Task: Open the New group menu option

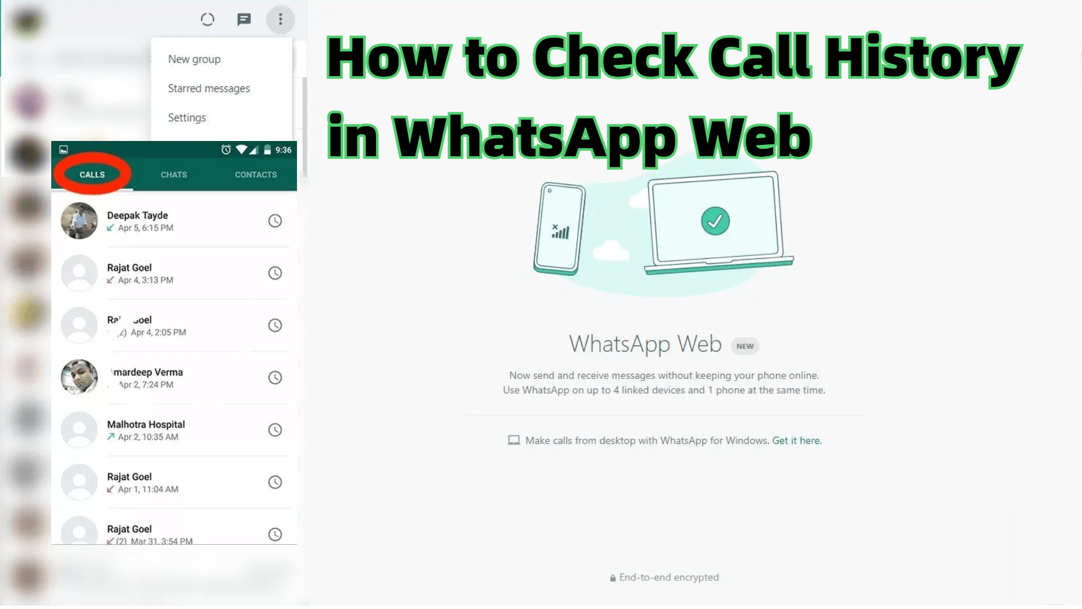Action: tap(194, 59)
